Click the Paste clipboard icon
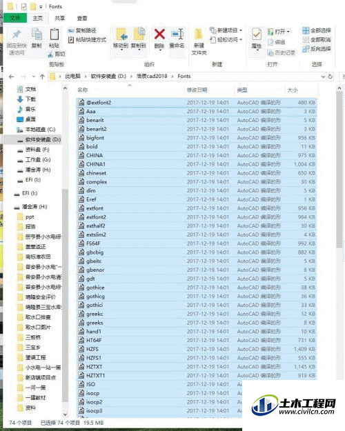The width and height of the screenshot is (345, 431). (x=55, y=34)
